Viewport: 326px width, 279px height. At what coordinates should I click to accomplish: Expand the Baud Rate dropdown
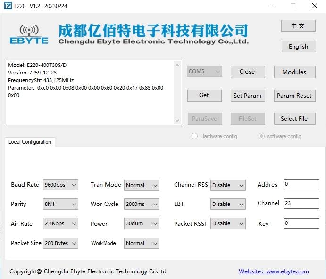coord(60,185)
